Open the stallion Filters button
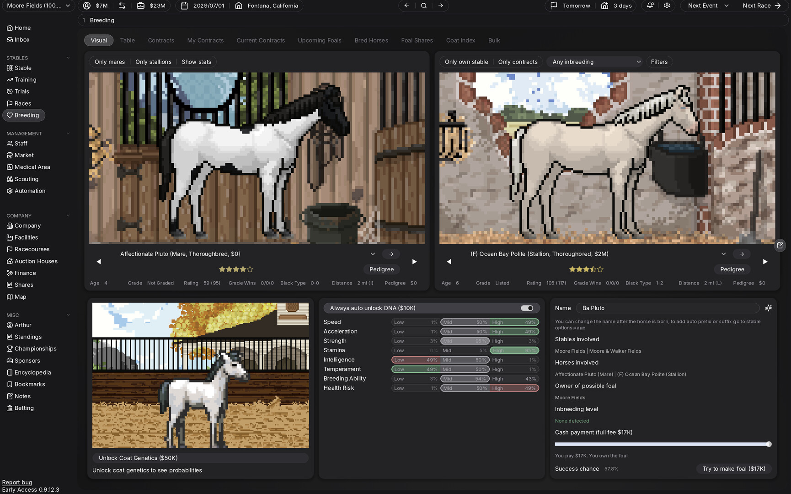Image resolution: width=791 pixels, height=494 pixels. point(659,62)
